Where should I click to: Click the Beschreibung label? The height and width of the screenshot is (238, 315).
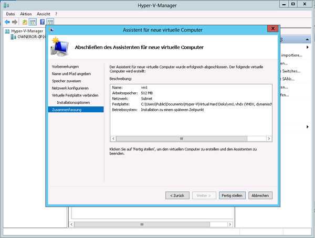[121, 79]
